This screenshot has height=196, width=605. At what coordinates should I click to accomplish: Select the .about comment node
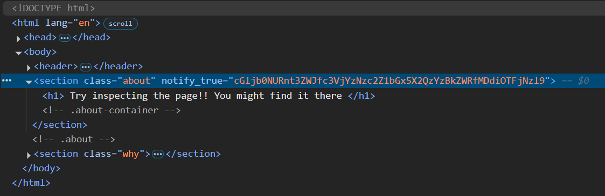tap(74, 139)
